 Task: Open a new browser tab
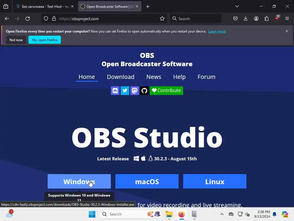coord(148,7)
